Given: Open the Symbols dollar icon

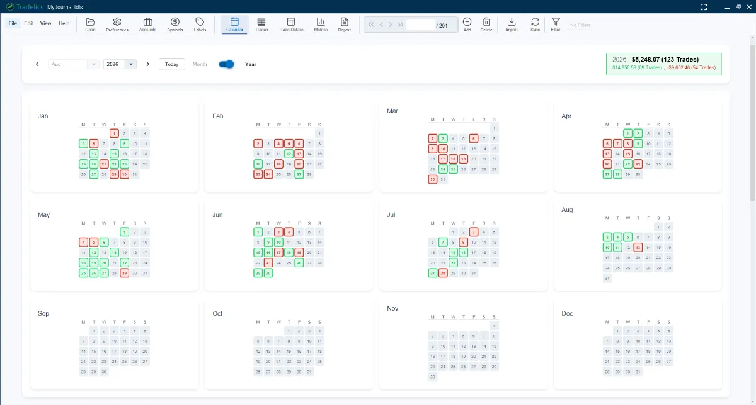Looking at the screenshot, I should [x=175, y=25].
